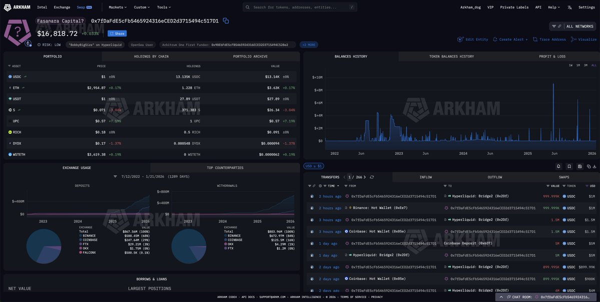This screenshot has width=600, height=302.
Task: Select the 1W time range for balances
Action: (570, 65)
